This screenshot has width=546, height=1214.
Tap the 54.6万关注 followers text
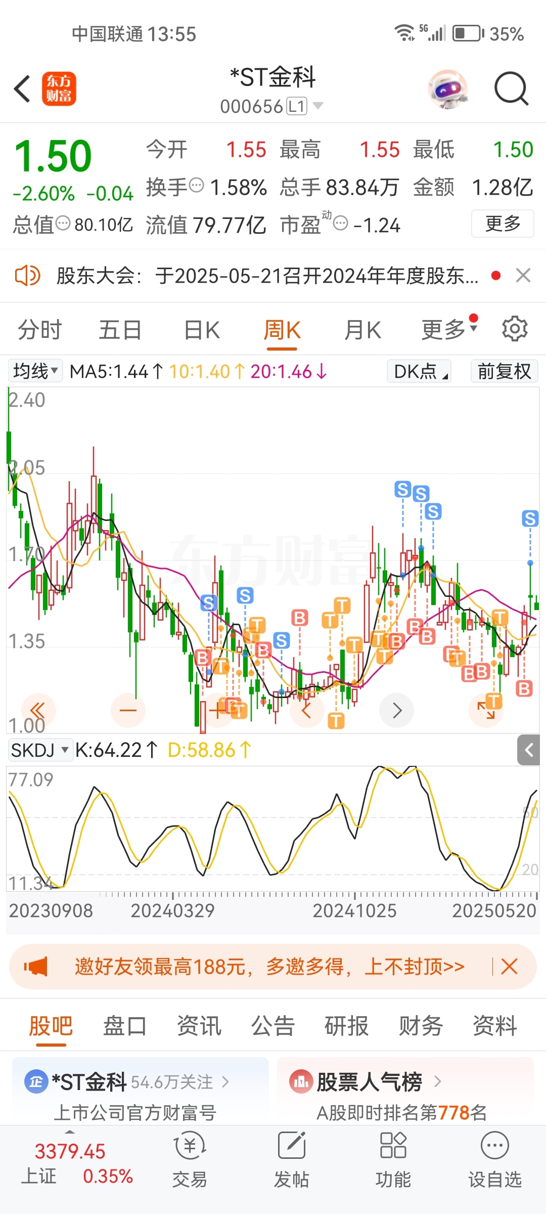172,1082
